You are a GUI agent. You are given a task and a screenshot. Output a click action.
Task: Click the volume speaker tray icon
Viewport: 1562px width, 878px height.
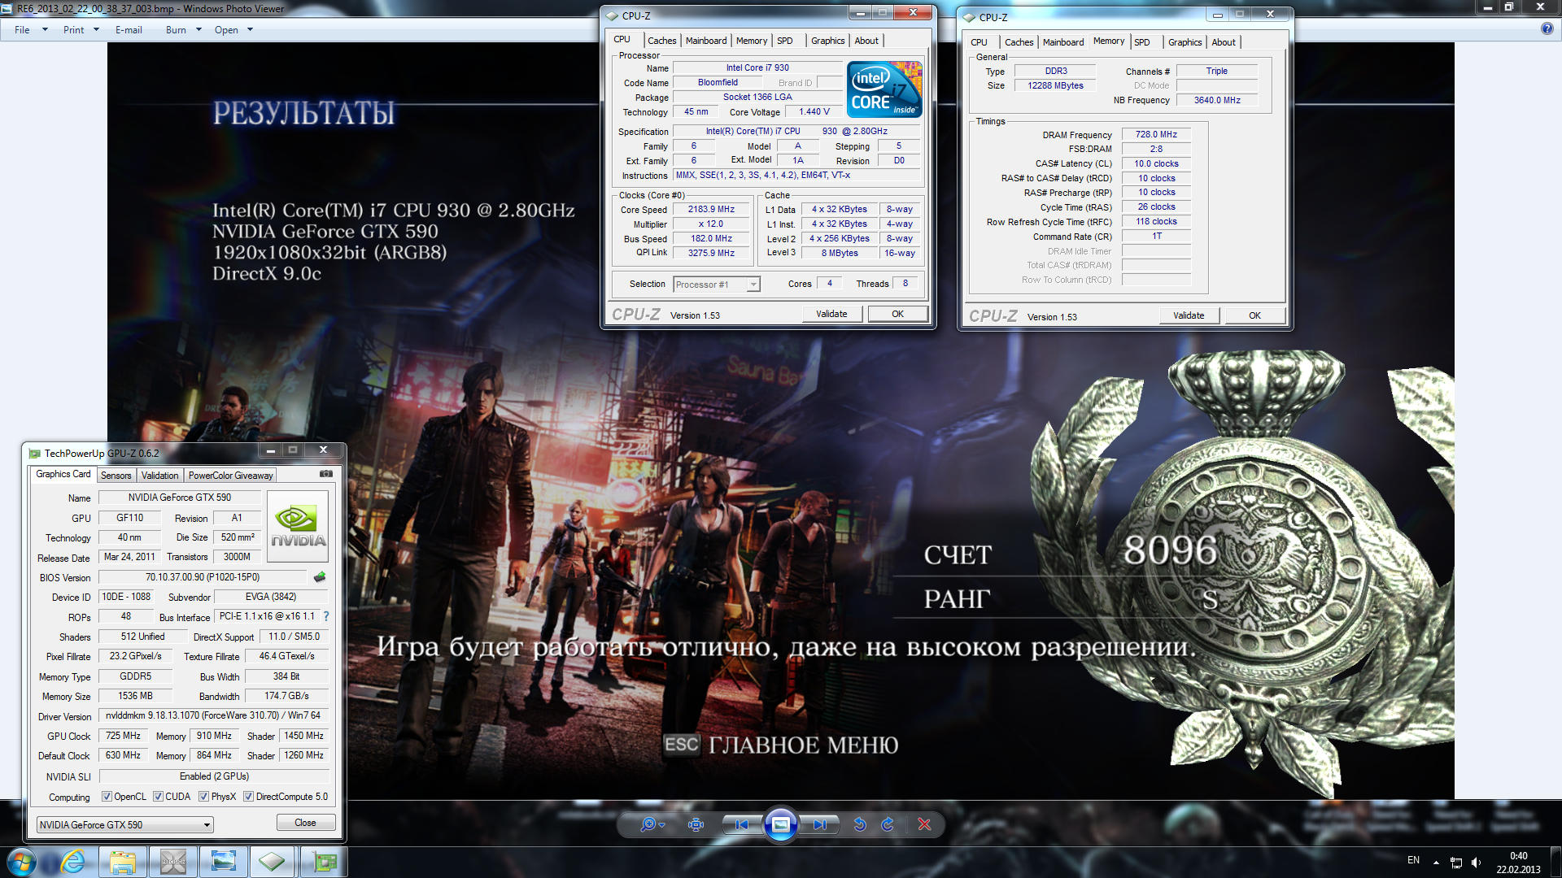point(1476,862)
